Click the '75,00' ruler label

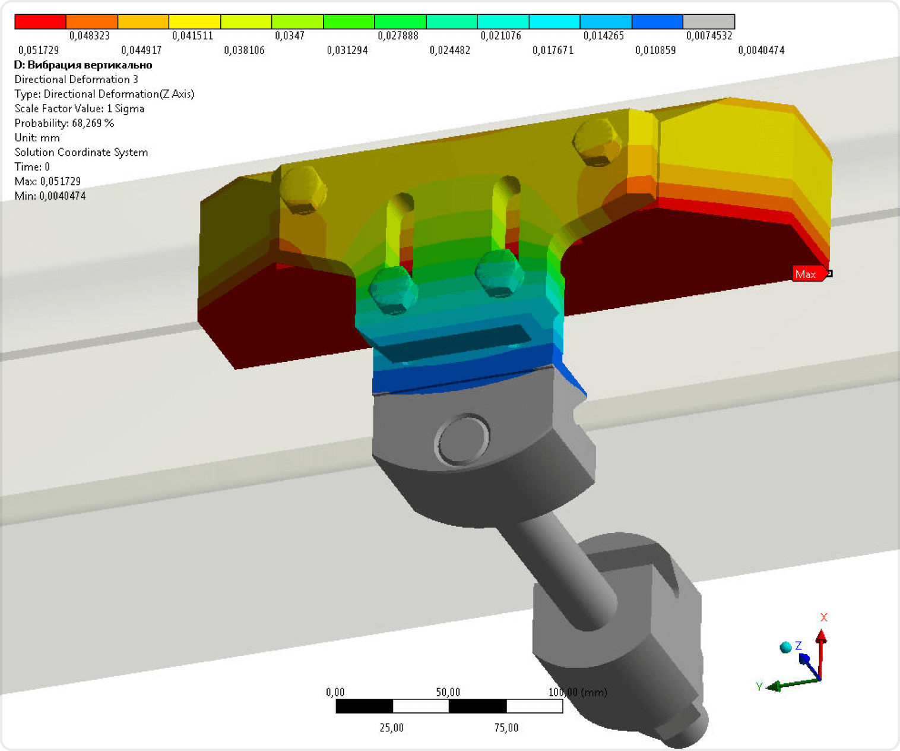[506, 728]
